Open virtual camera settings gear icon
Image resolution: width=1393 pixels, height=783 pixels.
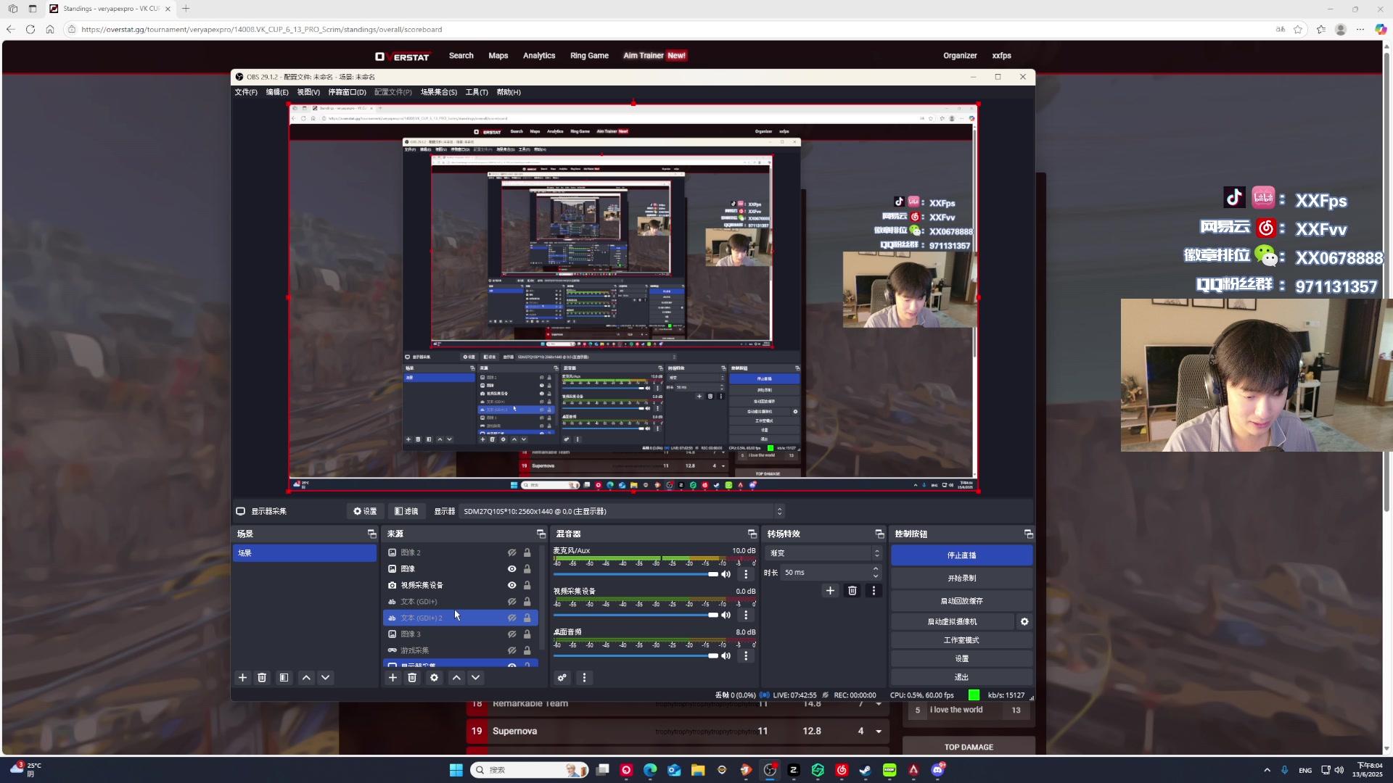1024,621
